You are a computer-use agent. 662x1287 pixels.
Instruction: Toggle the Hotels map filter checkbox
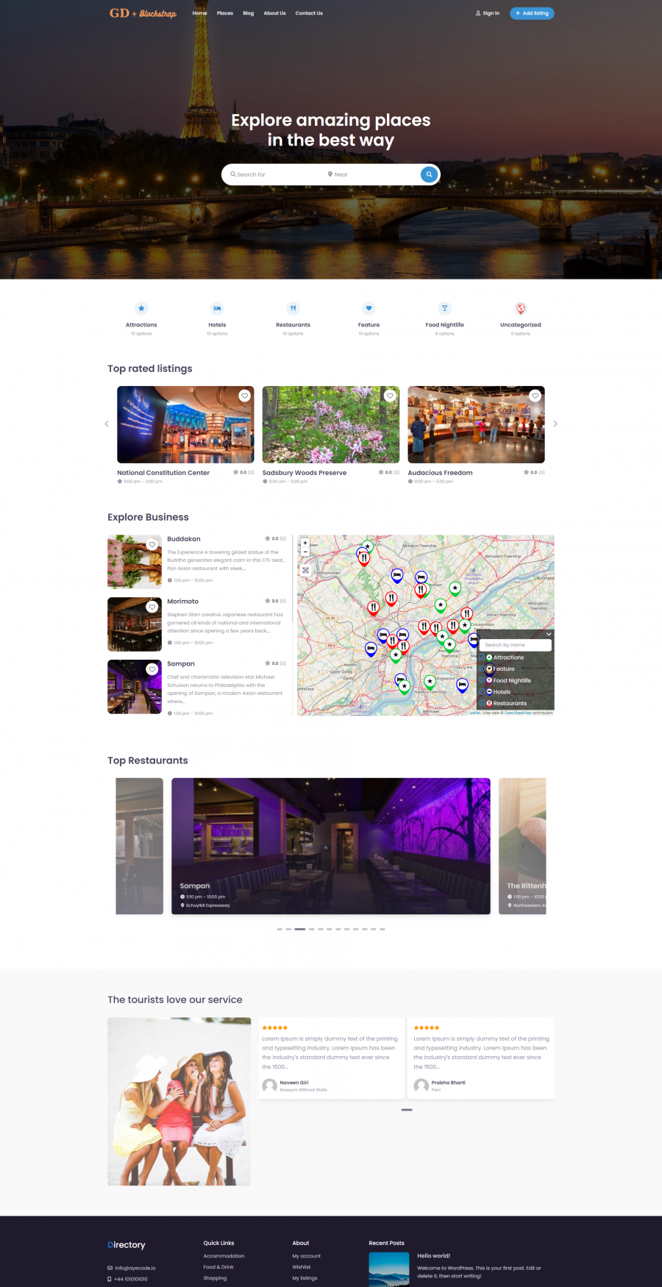click(482, 692)
